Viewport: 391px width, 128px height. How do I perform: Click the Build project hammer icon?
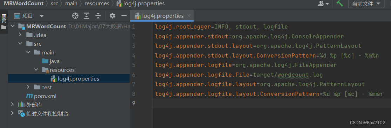[x=339, y=3]
